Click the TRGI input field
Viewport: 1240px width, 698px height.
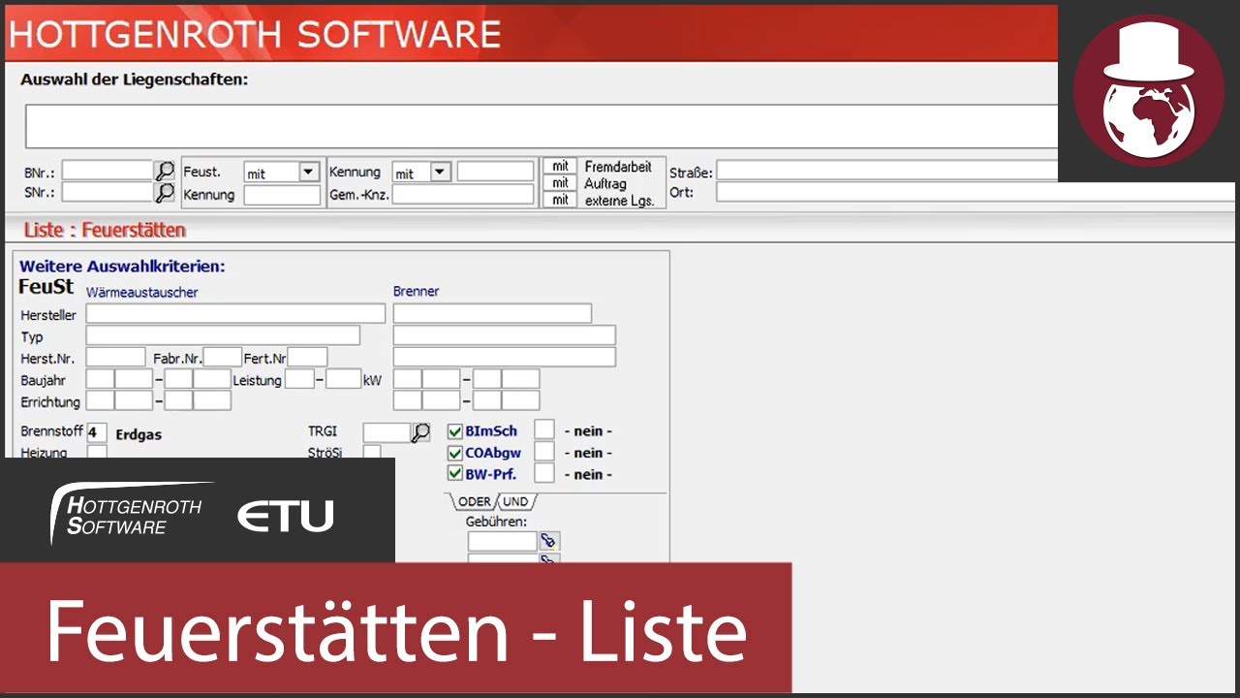coord(387,432)
